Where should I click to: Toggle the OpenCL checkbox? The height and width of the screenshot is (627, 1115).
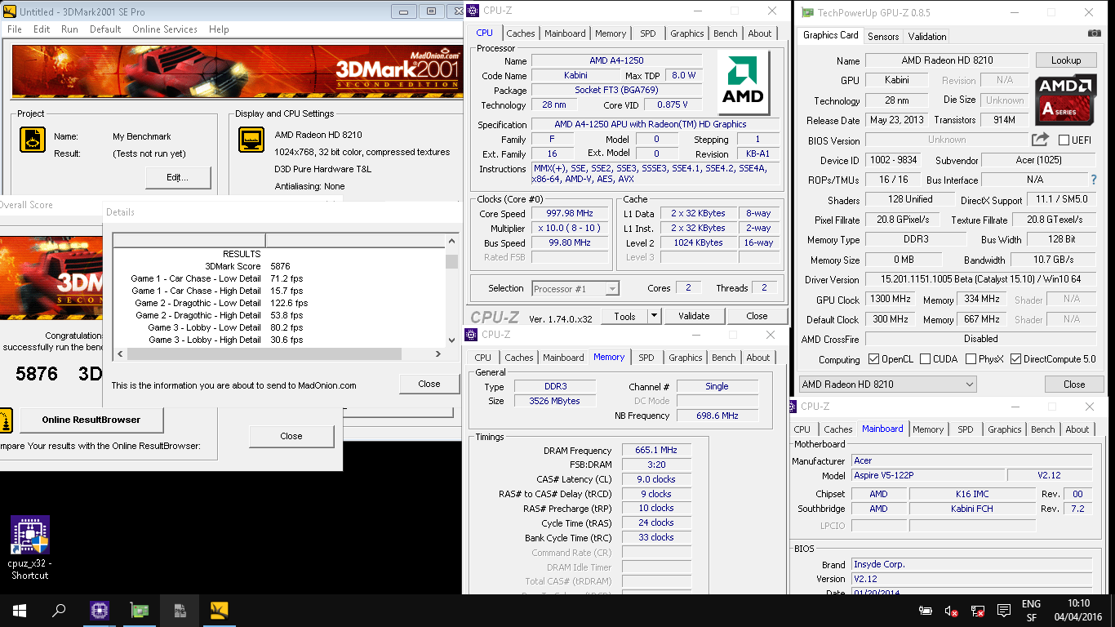(x=874, y=359)
